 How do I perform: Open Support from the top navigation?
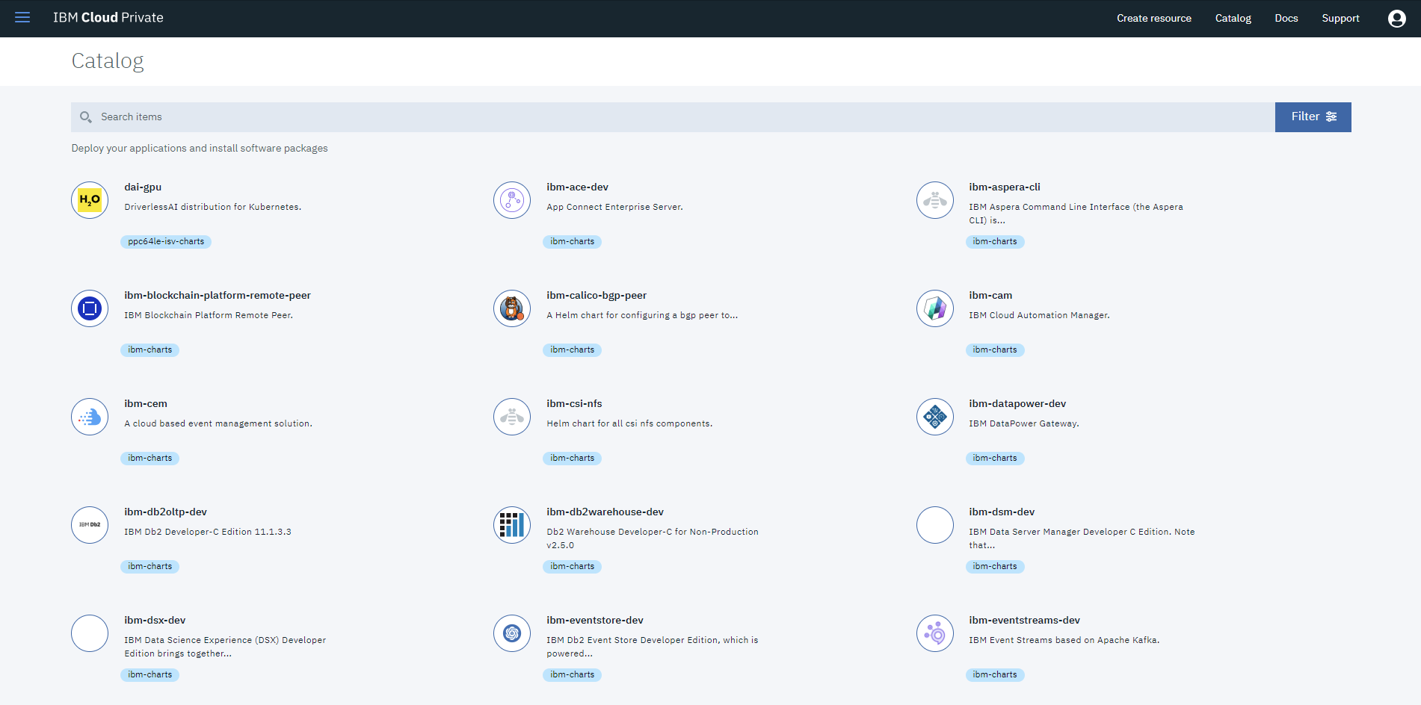click(x=1340, y=19)
